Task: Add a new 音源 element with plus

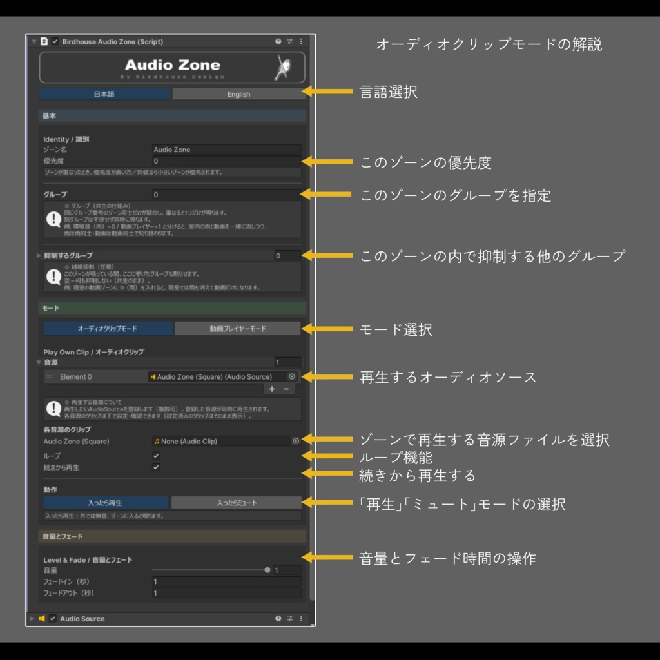Action: coord(272,389)
